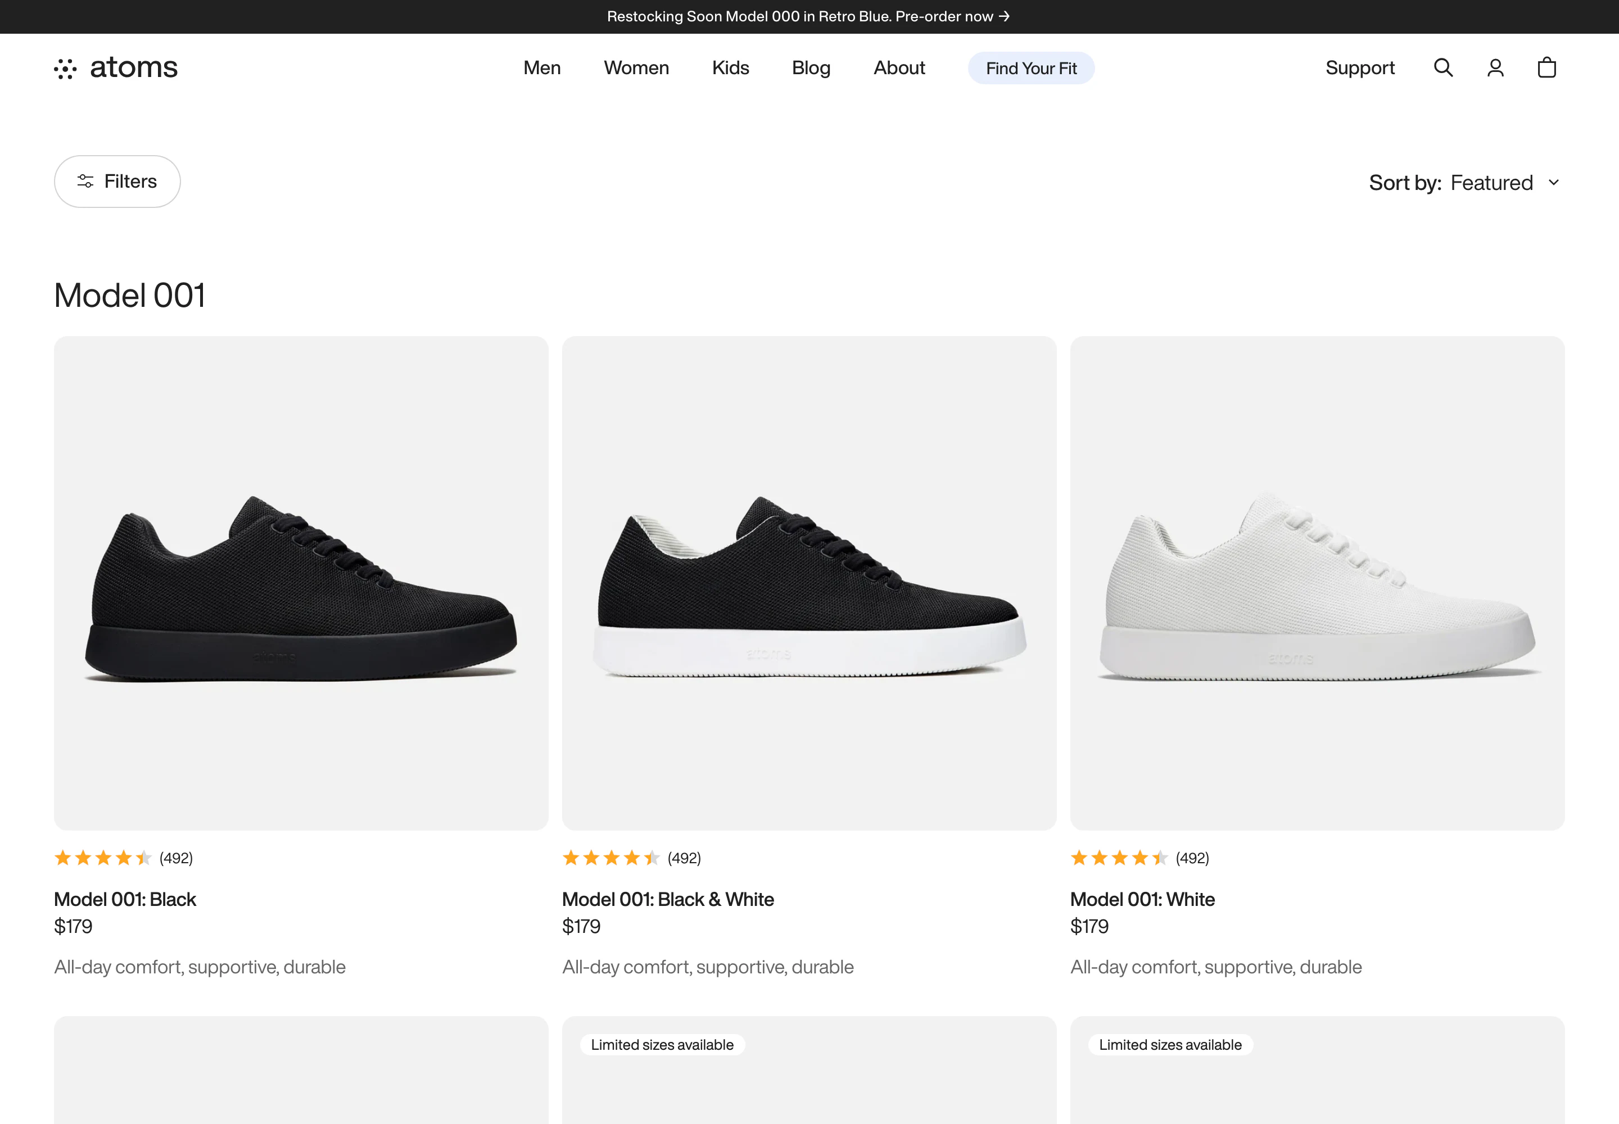
Task: Open the About page
Action: [899, 67]
